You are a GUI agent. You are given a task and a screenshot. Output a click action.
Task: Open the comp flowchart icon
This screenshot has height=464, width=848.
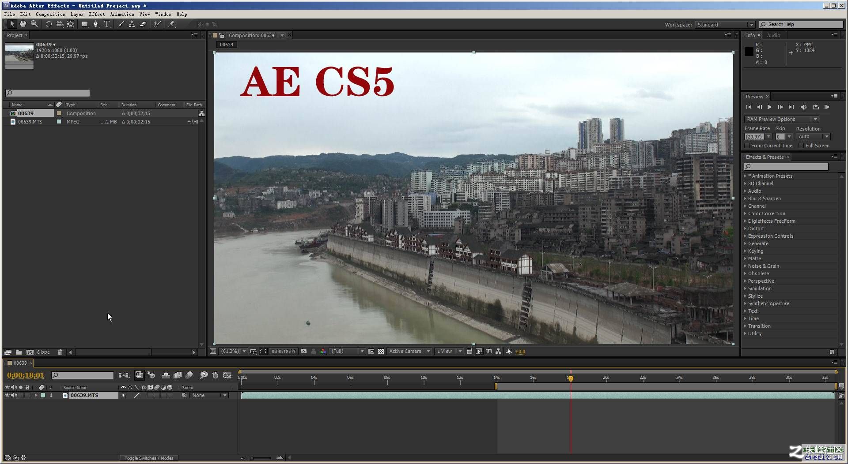pos(498,352)
